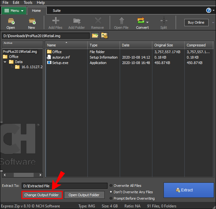This screenshot has height=209, width=216.
Task: Select ProPlus2019Retail.img root in tree
Action: click(x=20, y=52)
